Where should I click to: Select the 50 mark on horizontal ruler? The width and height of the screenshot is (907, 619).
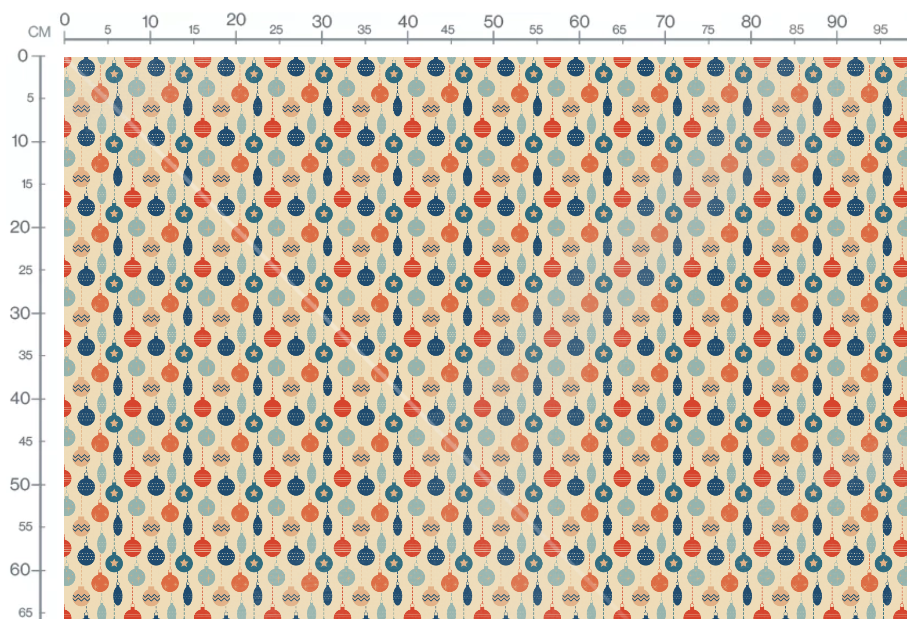(493, 22)
